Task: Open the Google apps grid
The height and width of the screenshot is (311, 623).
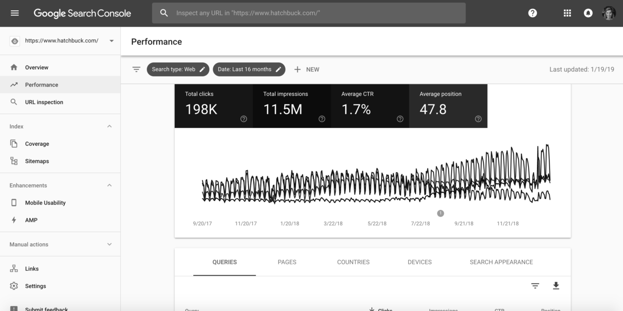Action: (567, 13)
